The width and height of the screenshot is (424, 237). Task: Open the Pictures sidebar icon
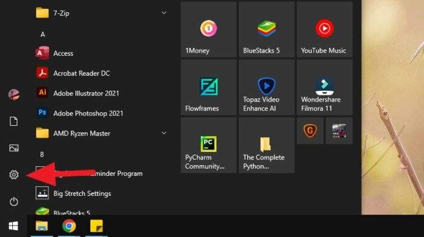(x=14, y=148)
